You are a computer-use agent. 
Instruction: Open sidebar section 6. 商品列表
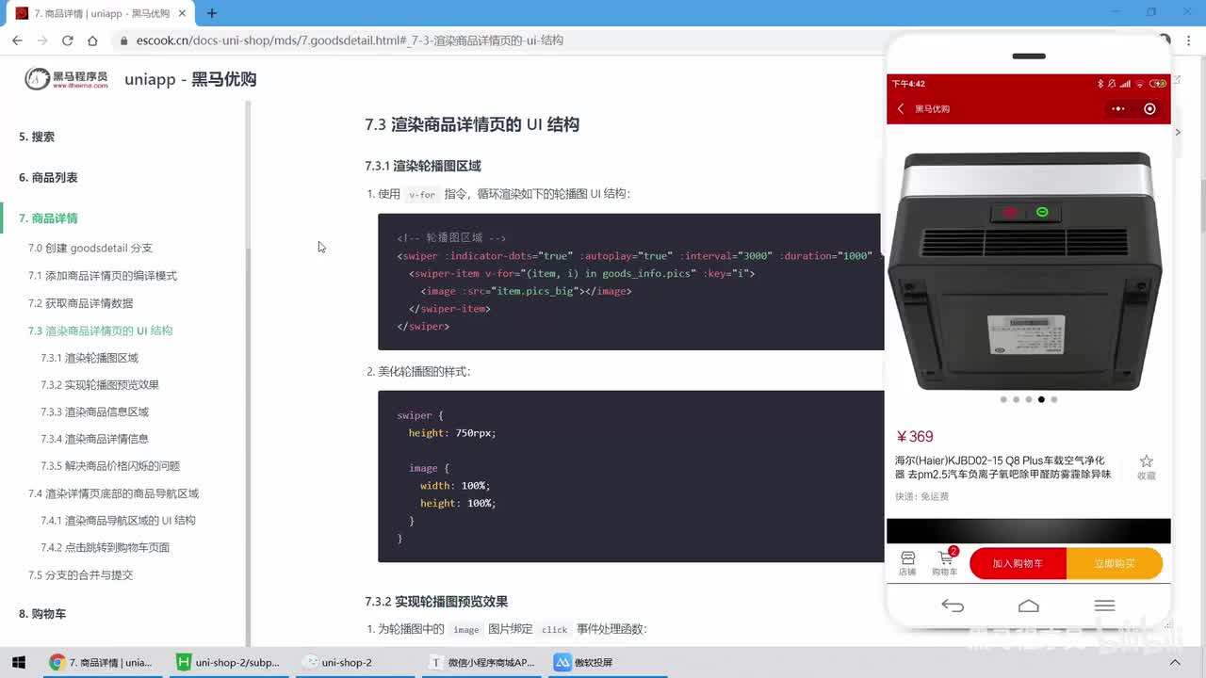pyautogui.click(x=48, y=177)
